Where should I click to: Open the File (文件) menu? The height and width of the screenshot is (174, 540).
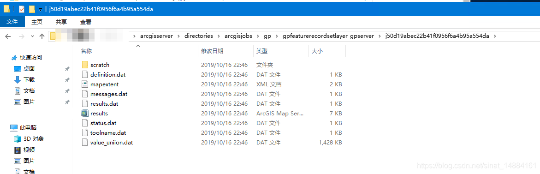pos(12,22)
